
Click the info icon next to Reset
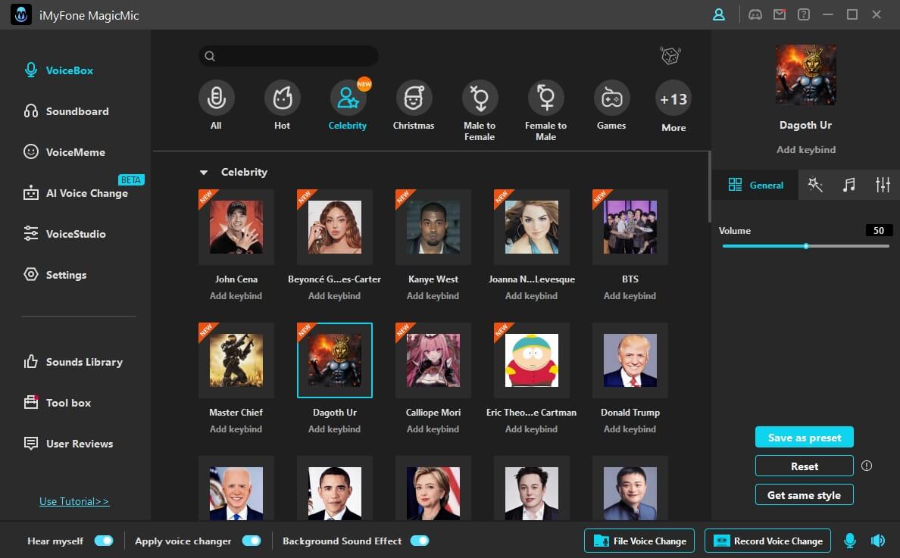867,466
